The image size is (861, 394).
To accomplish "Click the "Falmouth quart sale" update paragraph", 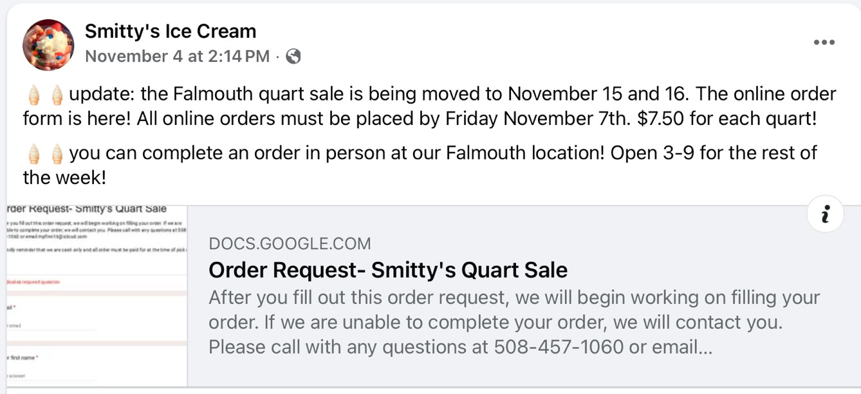I will (x=429, y=106).
